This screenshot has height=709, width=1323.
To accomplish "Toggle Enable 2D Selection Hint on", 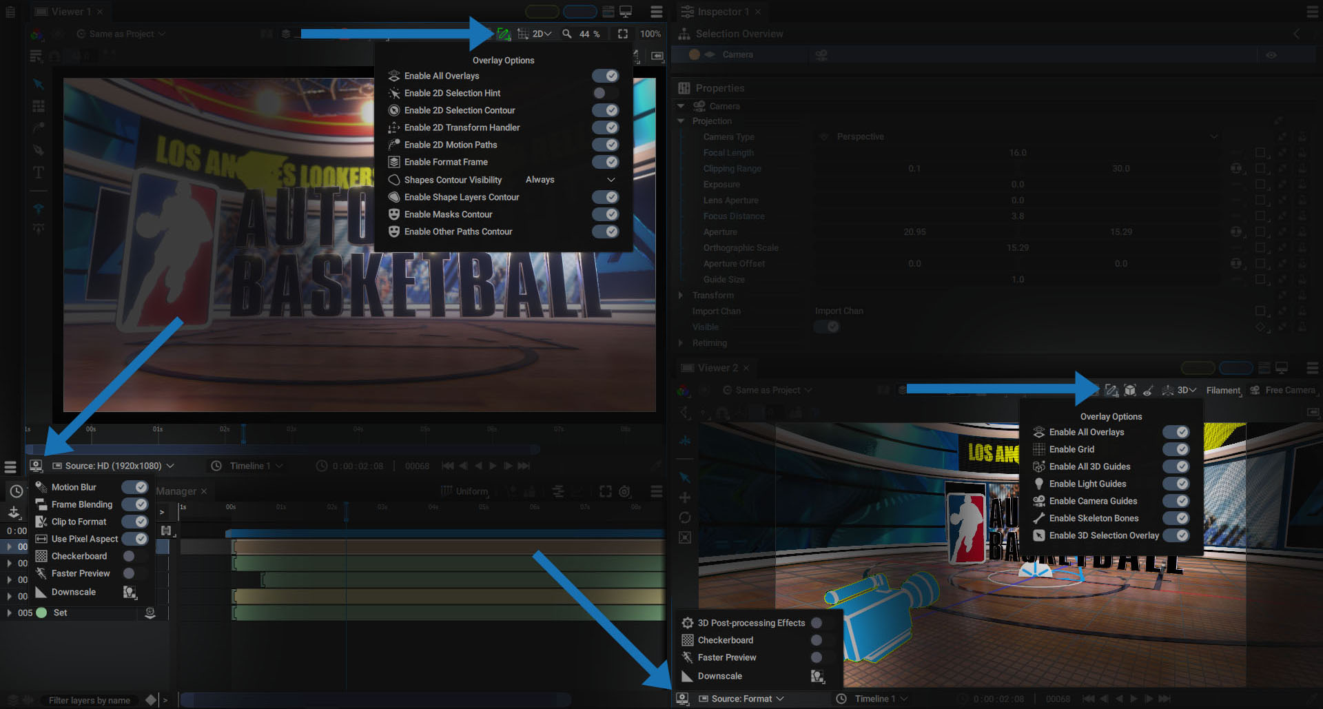I will click(x=606, y=93).
